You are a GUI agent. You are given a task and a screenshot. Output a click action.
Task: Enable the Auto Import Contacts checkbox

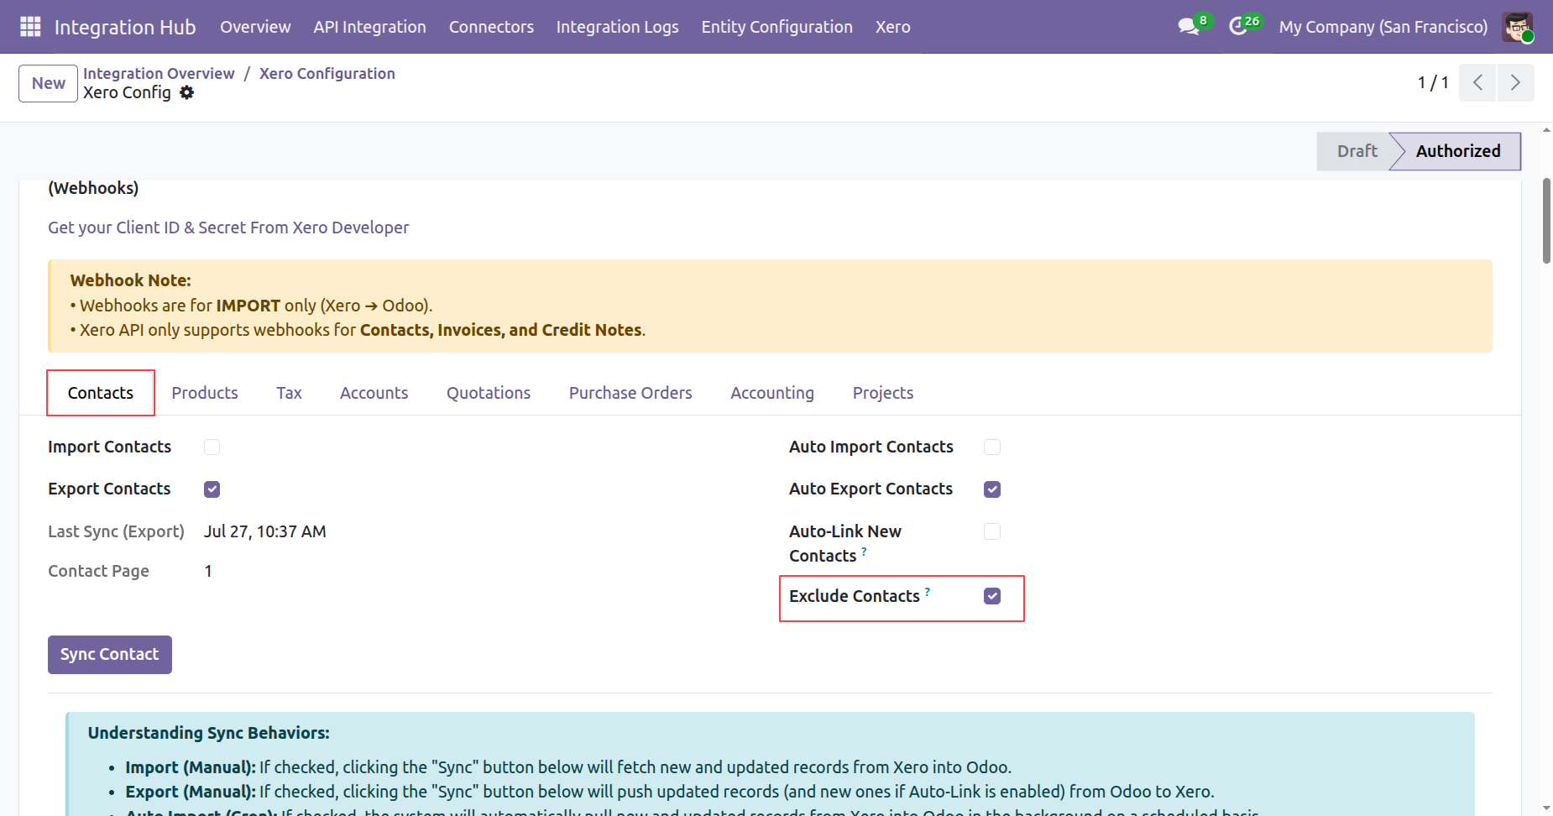992,447
